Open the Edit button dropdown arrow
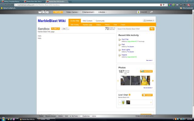 [59, 29]
